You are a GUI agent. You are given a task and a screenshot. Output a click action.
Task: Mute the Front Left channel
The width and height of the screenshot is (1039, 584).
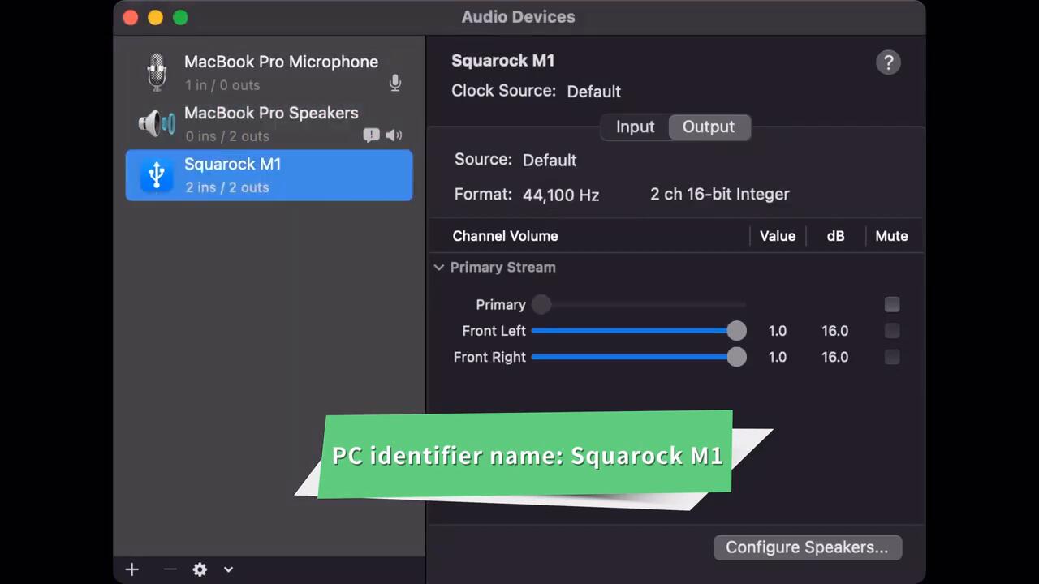[891, 331]
